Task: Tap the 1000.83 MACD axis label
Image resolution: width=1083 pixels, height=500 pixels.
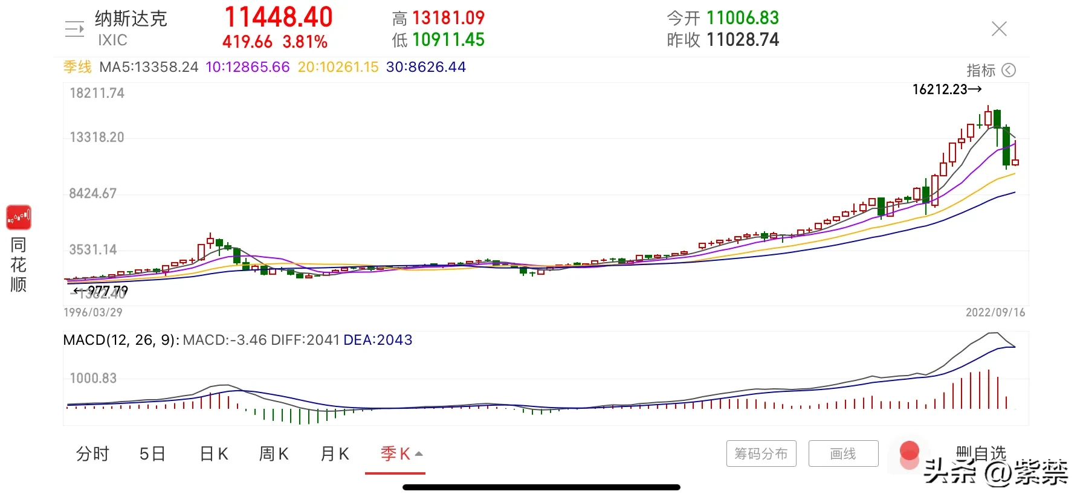Action: pyautogui.click(x=93, y=378)
